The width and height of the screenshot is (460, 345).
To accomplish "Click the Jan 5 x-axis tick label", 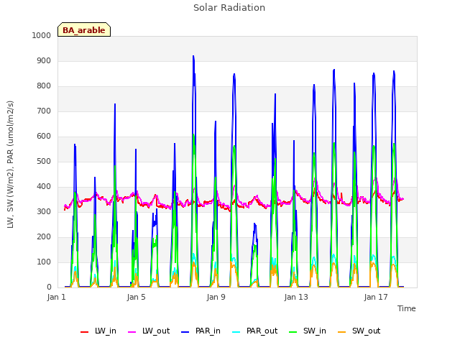I will coord(136,297).
